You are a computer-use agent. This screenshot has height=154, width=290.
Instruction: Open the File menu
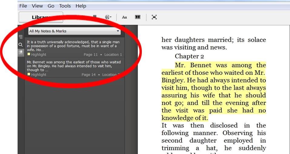click(23, 6)
